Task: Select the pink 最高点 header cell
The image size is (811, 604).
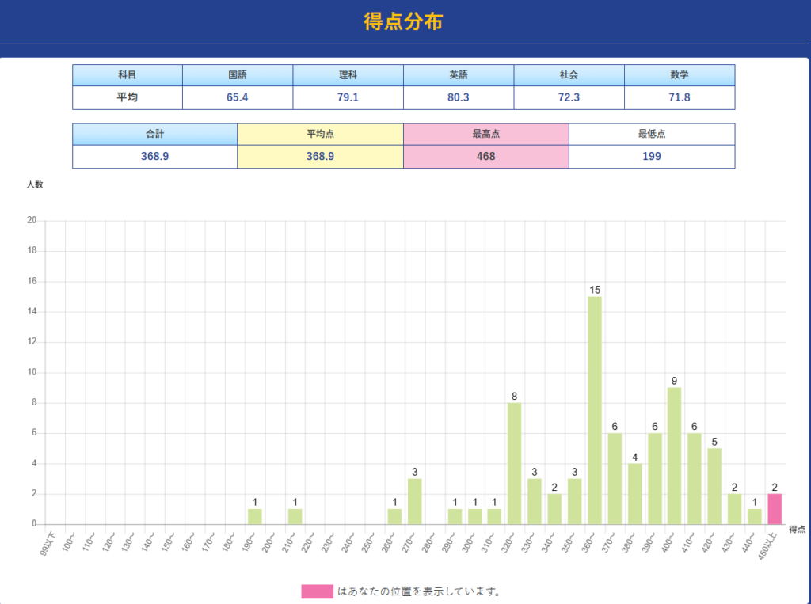Action: click(485, 134)
